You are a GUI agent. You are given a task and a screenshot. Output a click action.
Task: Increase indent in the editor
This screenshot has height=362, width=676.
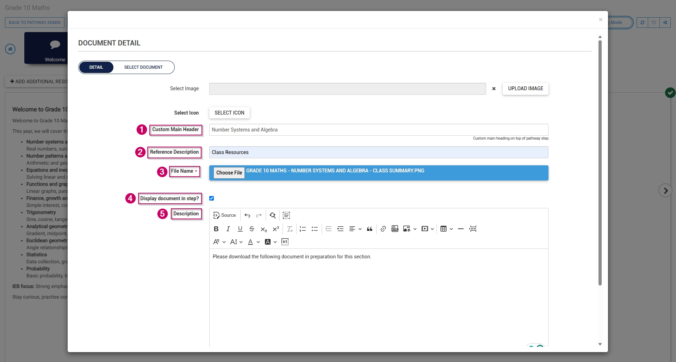pyautogui.click(x=340, y=229)
